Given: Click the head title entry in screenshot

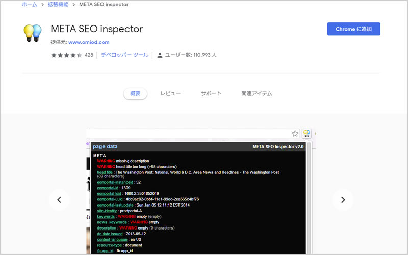Looking at the screenshot, I should [x=188, y=174].
